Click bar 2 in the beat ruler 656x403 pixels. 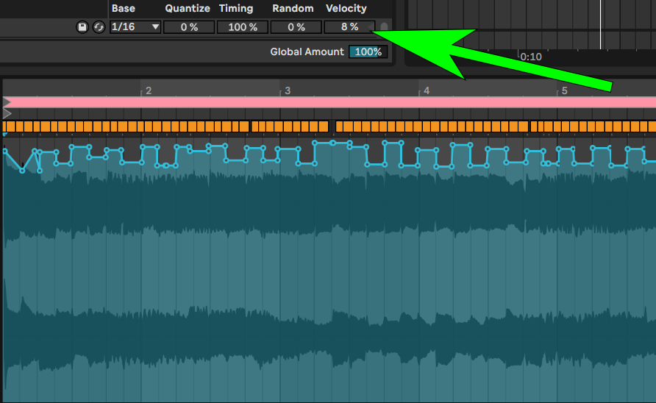point(148,90)
